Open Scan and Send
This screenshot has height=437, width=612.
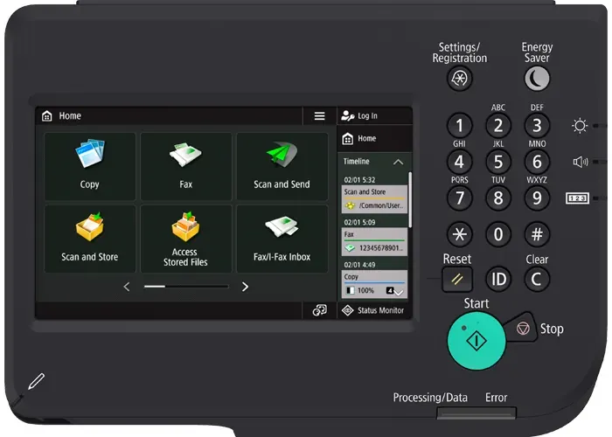point(282,166)
